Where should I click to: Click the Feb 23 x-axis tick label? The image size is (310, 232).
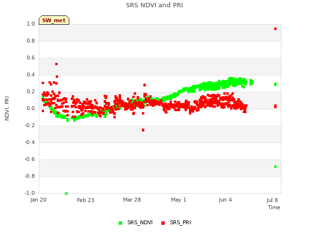pos(86,200)
